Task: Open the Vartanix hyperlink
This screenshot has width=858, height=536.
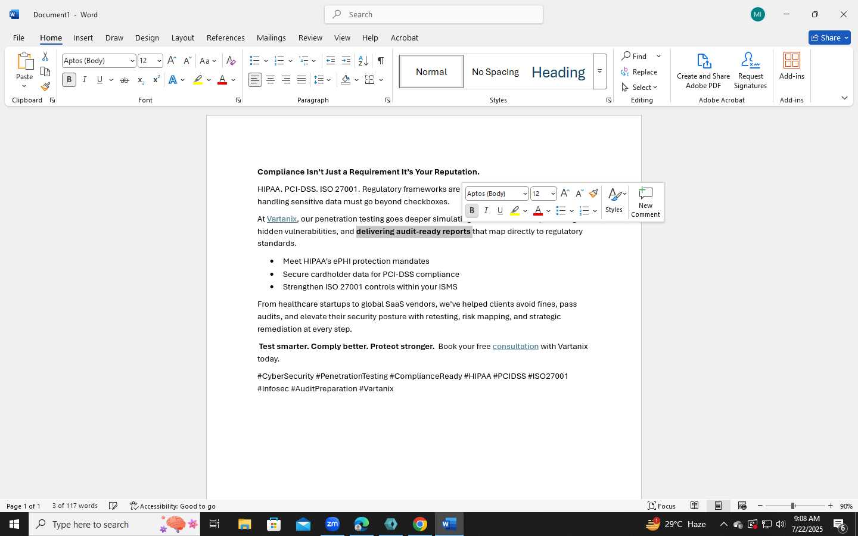Action: click(x=282, y=219)
